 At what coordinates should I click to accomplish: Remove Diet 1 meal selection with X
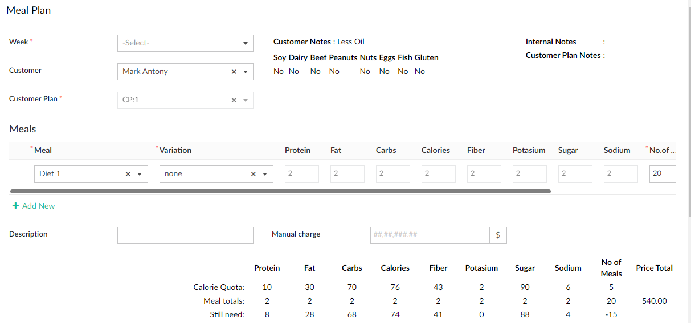128,174
